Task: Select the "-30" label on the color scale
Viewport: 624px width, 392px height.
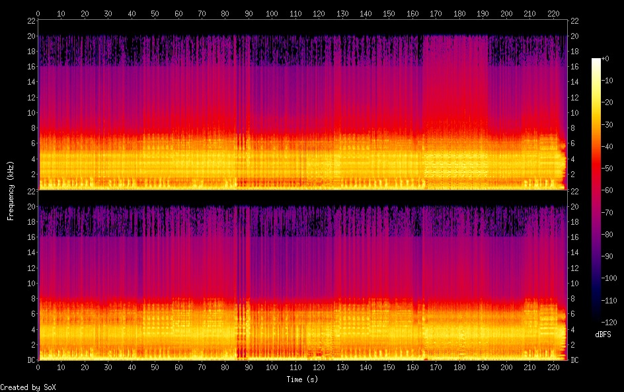Action: point(607,124)
